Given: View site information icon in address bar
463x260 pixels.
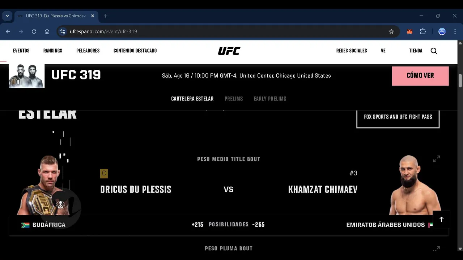Looking at the screenshot, I should (x=63, y=31).
